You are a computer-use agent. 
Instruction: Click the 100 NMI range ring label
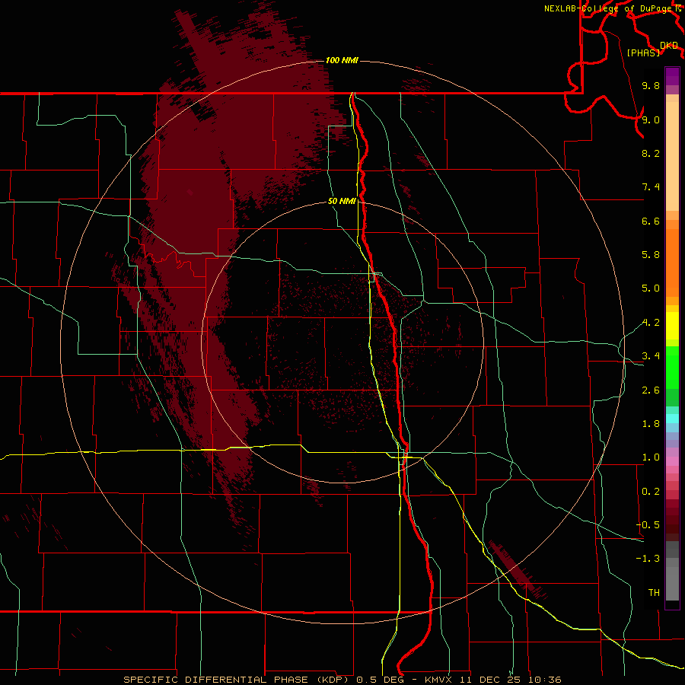tap(342, 60)
